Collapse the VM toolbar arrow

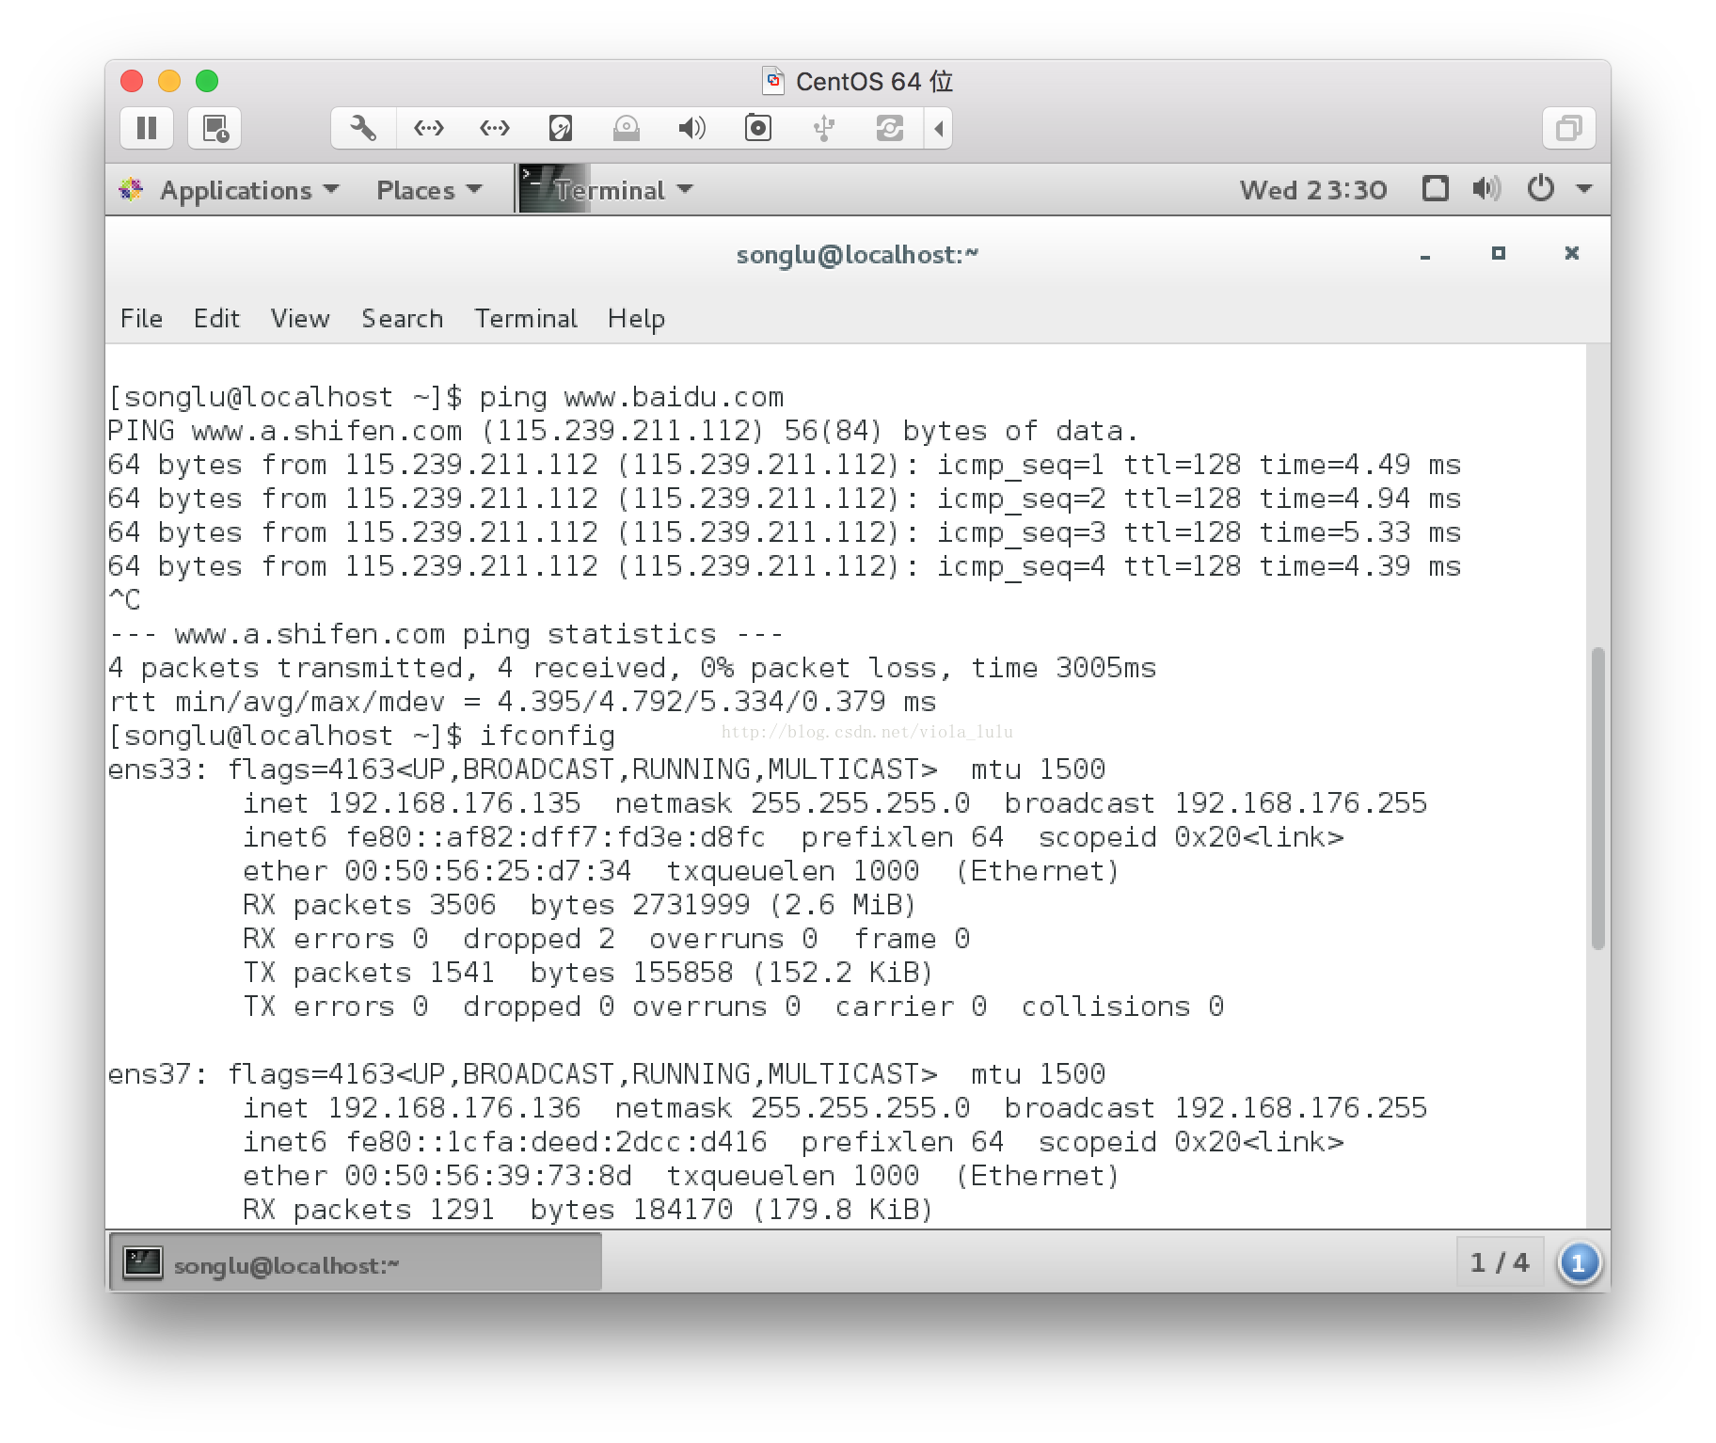(x=938, y=128)
